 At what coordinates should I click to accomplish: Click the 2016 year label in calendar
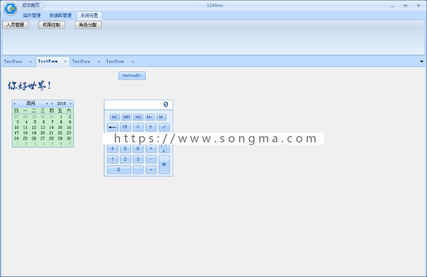62,103
